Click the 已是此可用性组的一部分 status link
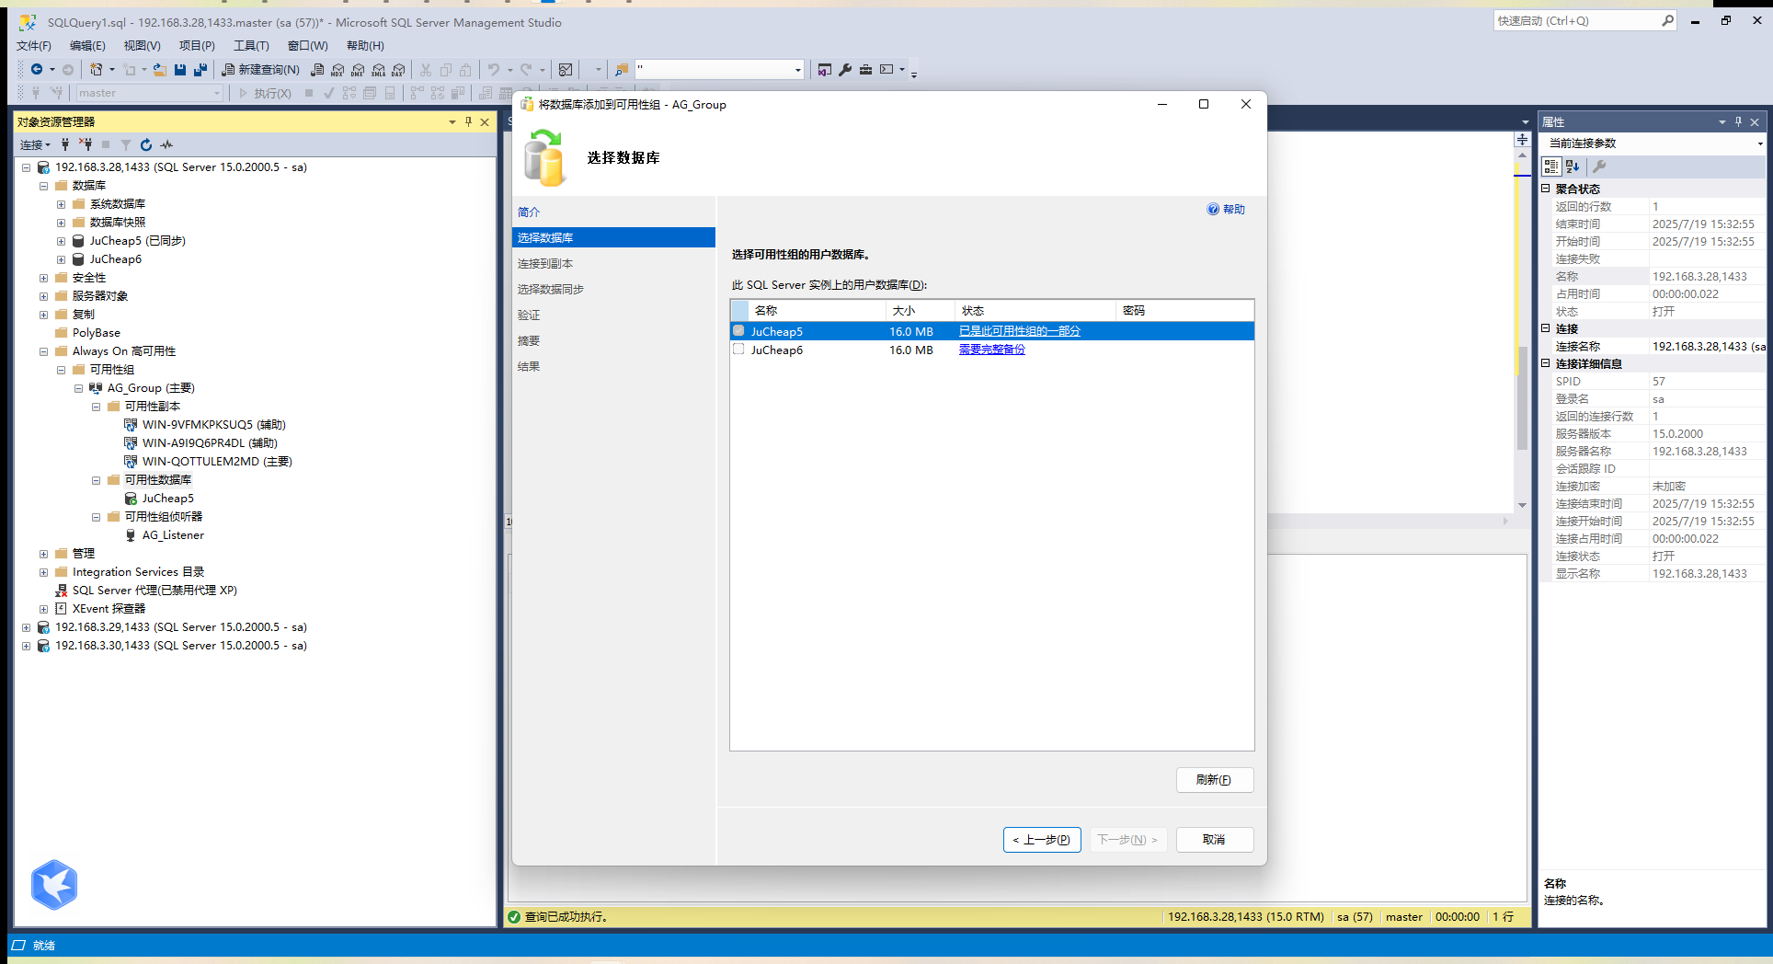The width and height of the screenshot is (1773, 964). click(x=1019, y=331)
